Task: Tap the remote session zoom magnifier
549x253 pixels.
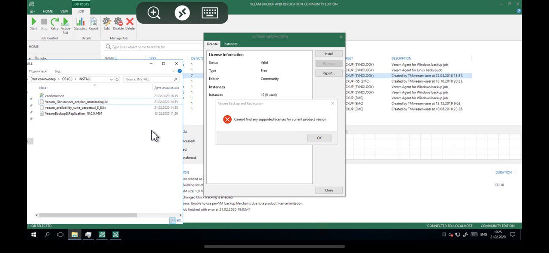Action: (154, 13)
